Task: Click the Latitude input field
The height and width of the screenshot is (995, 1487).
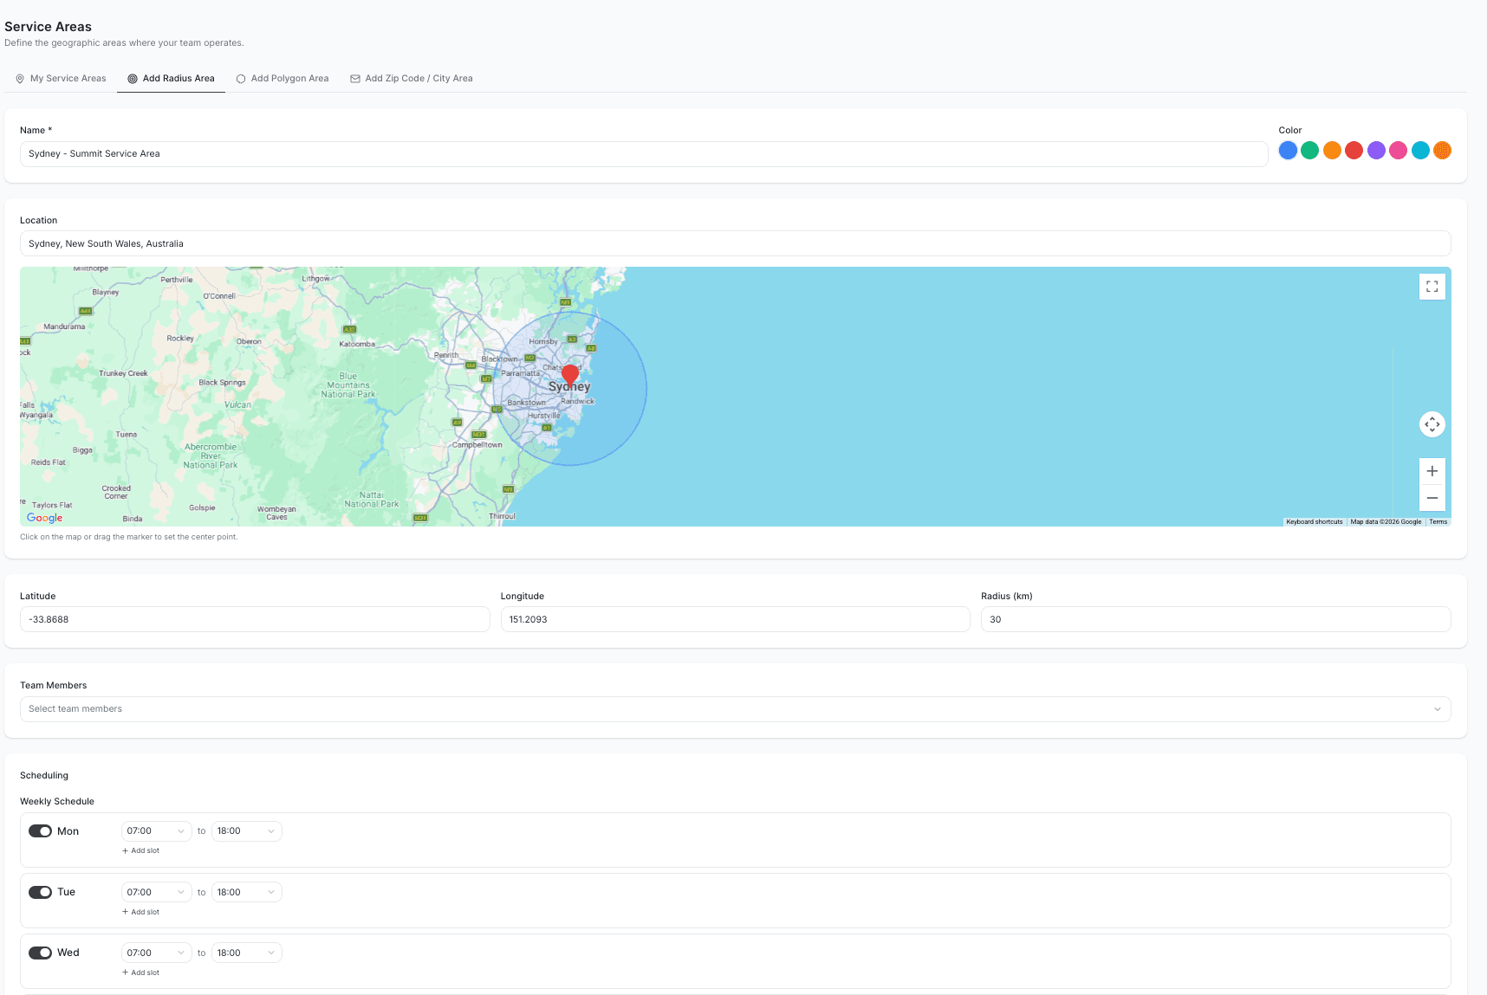Action: (x=254, y=619)
